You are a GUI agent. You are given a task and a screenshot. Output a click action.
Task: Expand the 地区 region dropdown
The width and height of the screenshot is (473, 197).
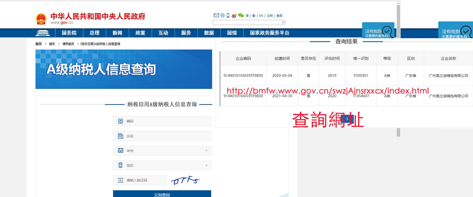(x=162, y=165)
